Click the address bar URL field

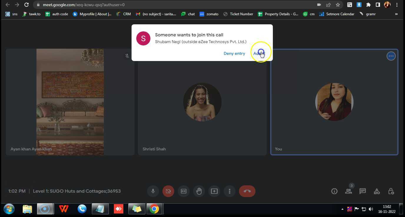pyautogui.click(x=177, y=5)
